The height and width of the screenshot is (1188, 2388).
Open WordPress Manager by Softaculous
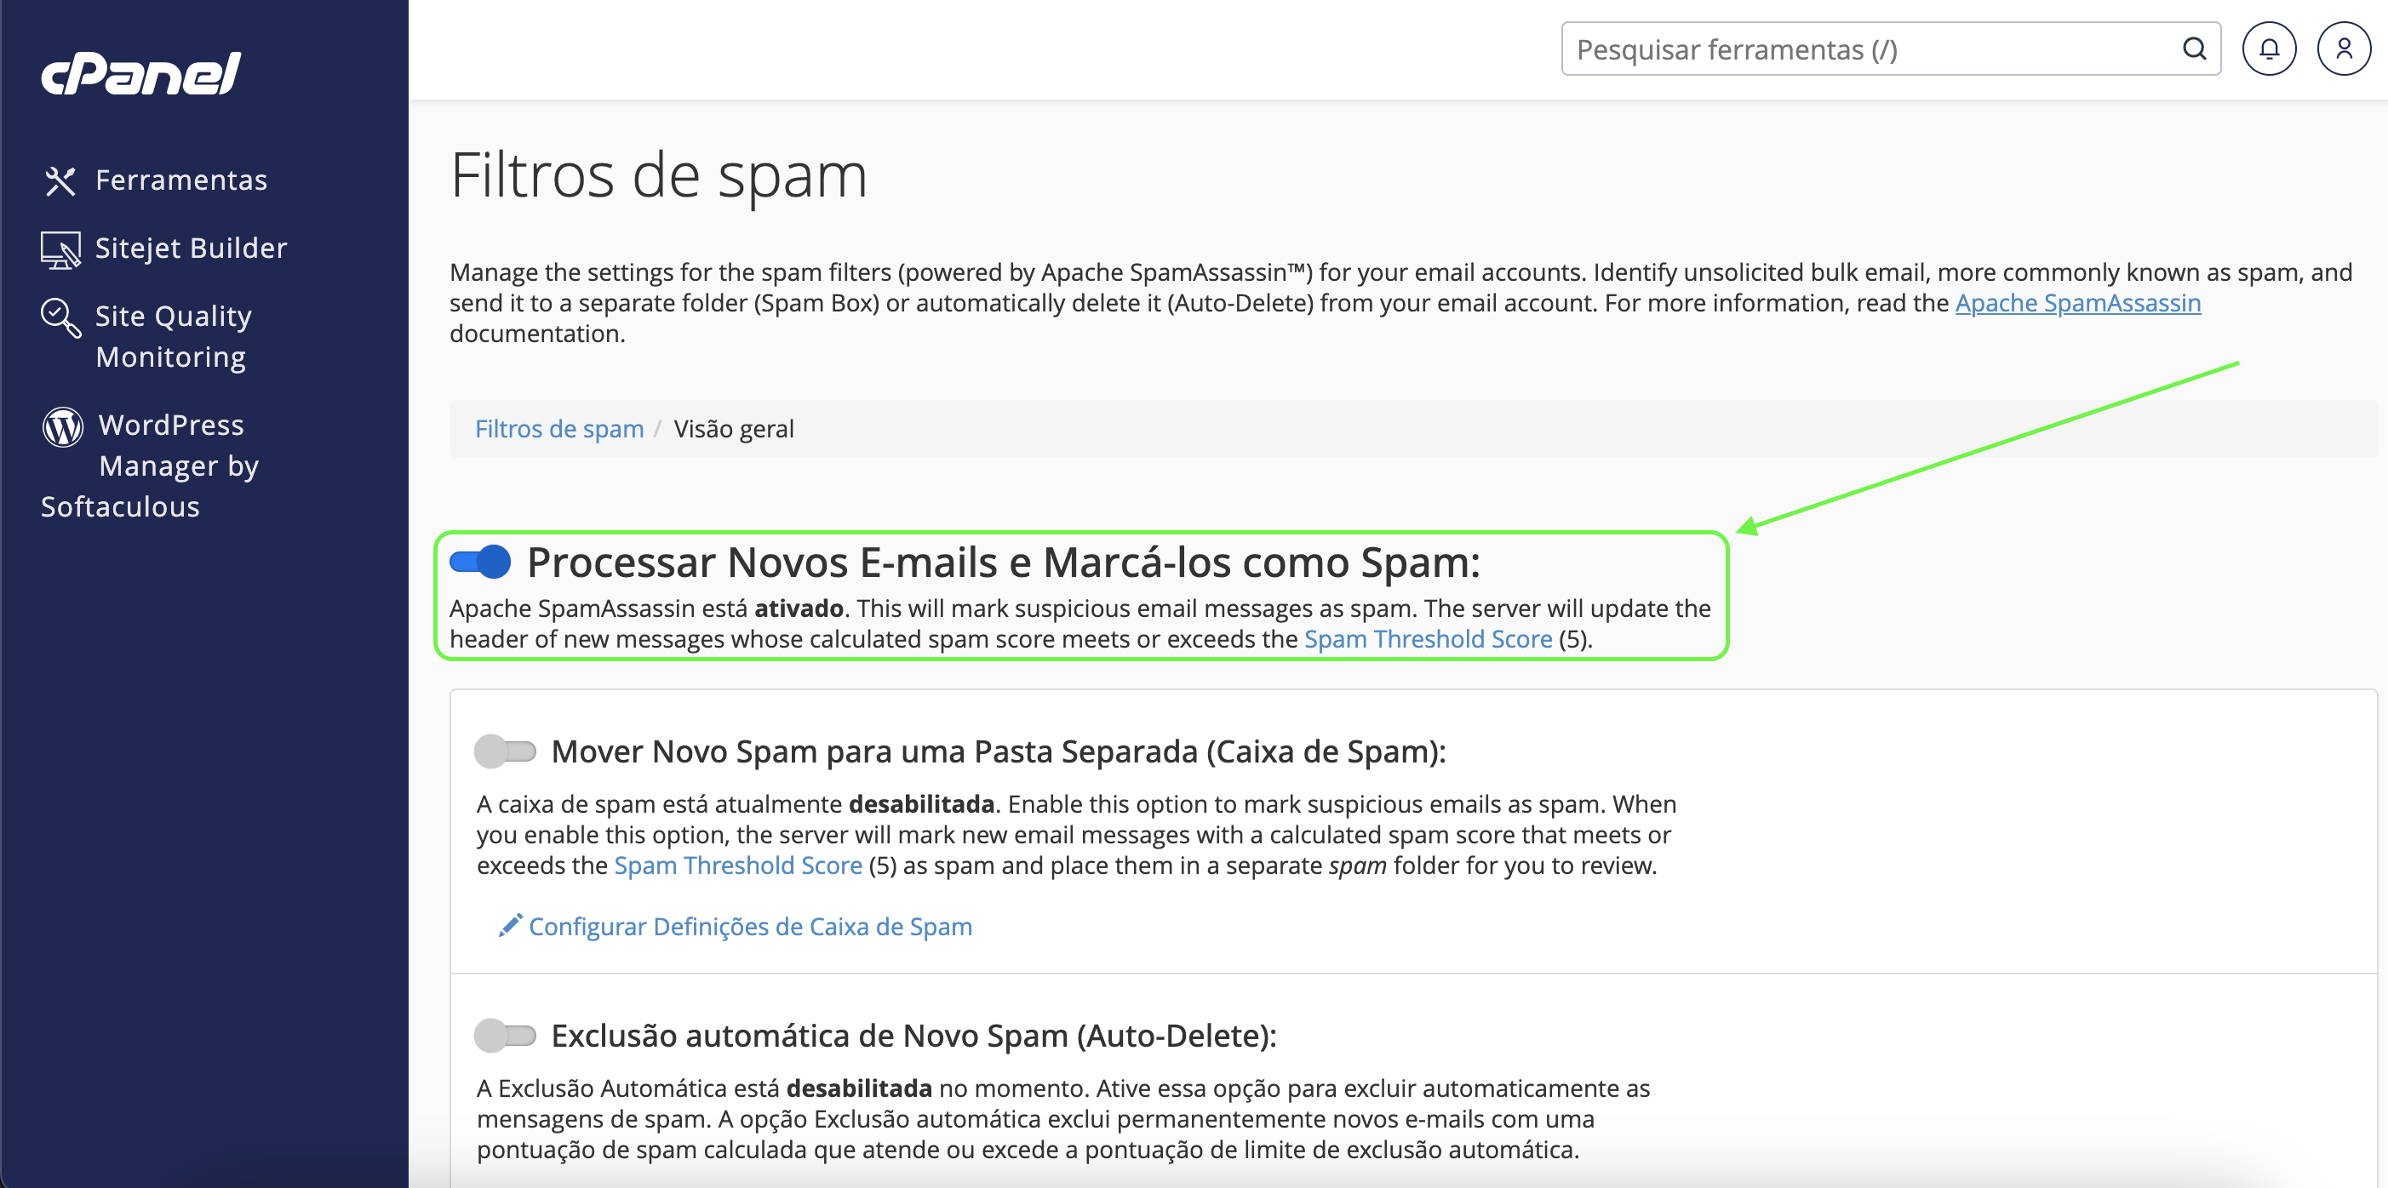coord(150,465)
